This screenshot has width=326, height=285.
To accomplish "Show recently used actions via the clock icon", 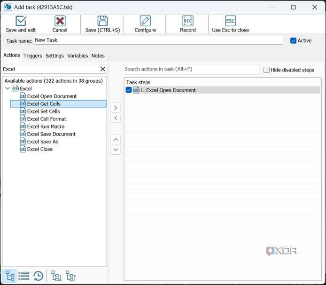I will [x=38, y=276].
